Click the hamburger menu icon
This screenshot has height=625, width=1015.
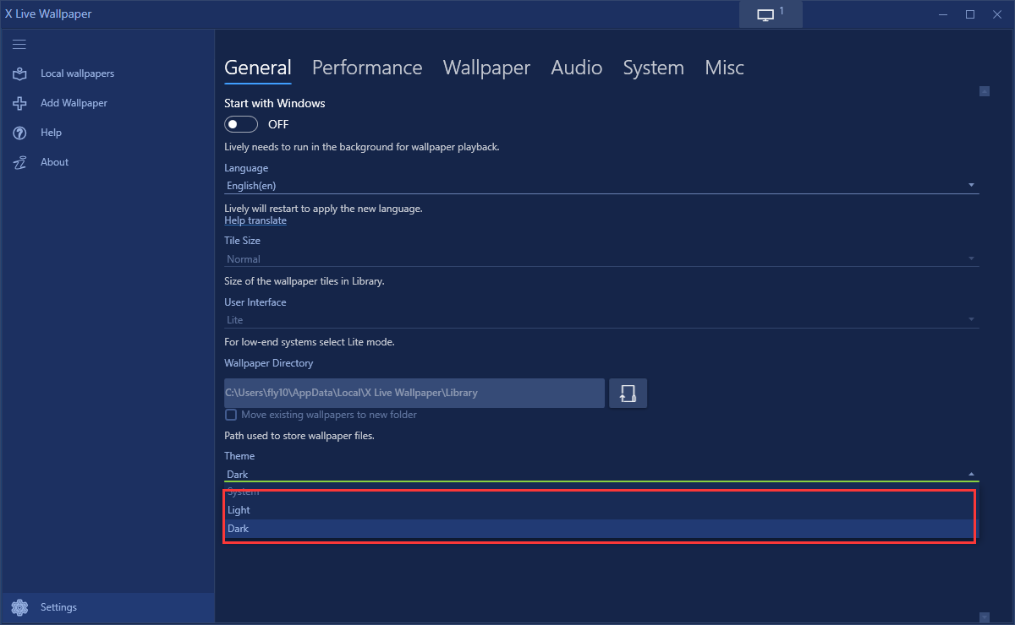pos(19,45)
